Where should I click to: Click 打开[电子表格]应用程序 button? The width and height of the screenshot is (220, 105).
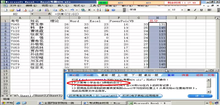(141, 96)
